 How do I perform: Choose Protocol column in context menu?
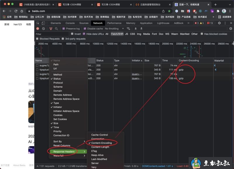point(68,83)
